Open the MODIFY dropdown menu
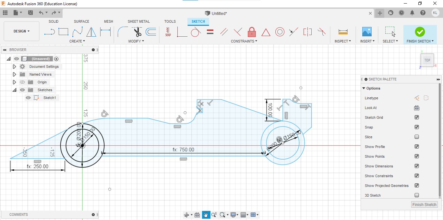This screenshot has height=220, width=443. 136,41
